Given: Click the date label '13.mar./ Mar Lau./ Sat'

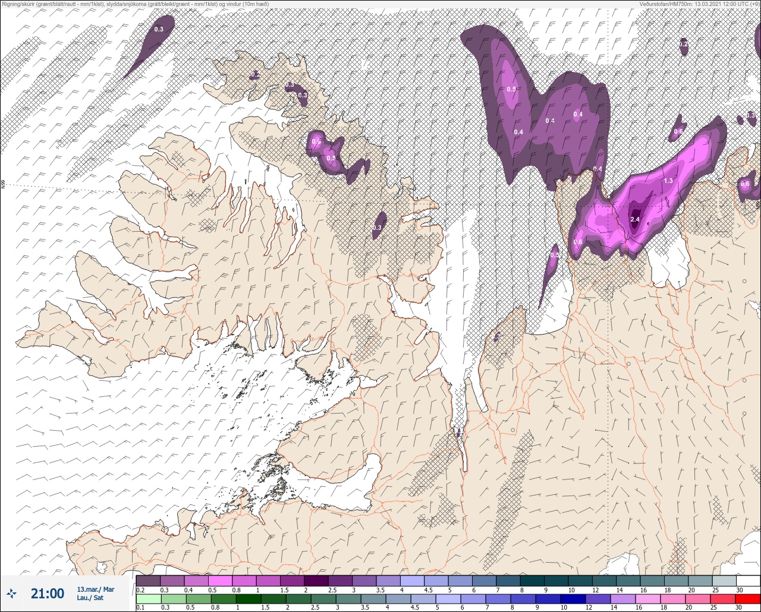Looking at the screenshot, I should [x=95, y=593].
